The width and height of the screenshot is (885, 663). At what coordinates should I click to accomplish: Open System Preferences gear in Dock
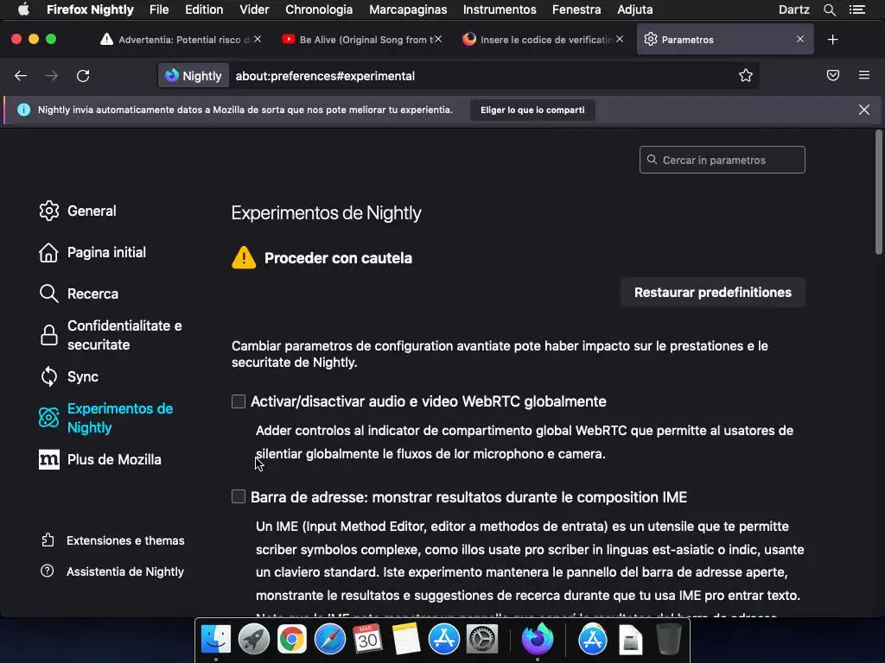[481, 640]
